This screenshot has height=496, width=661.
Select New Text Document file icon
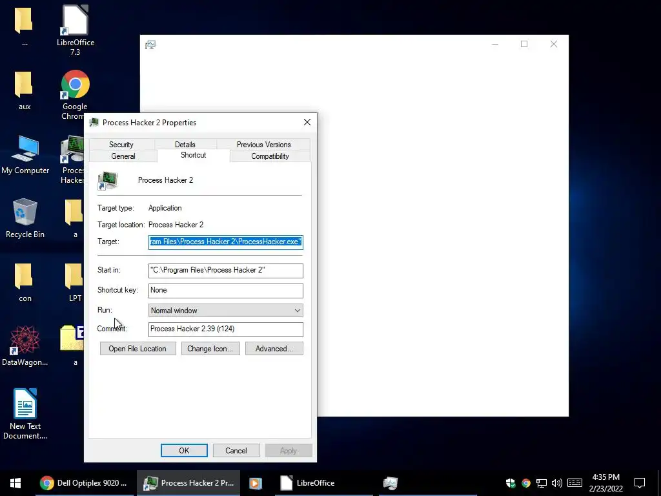click(x=25, y=414)
